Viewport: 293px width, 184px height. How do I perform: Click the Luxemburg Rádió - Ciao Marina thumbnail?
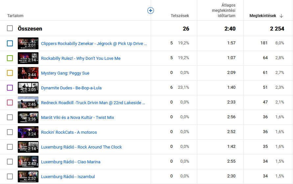(28, 162)
